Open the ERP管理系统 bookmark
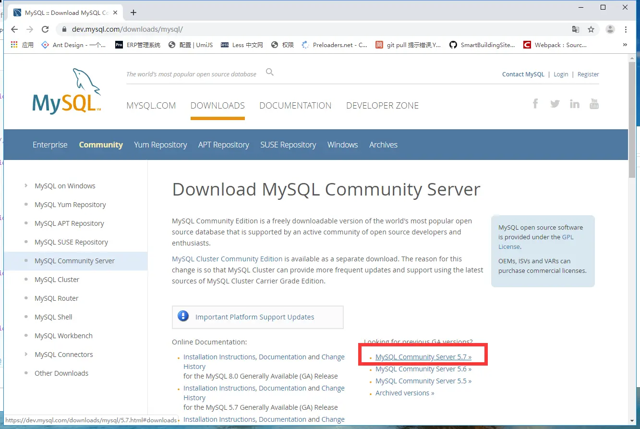This screenshot has height=429, width=640. (138, 45)
